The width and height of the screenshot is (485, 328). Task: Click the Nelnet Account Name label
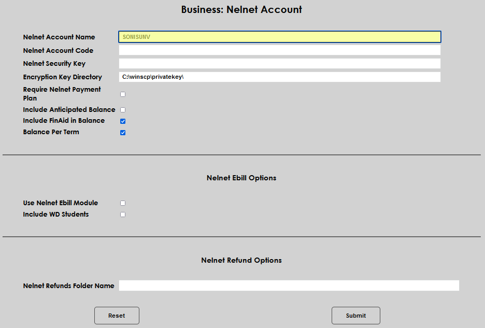click(x=59, y=37)
